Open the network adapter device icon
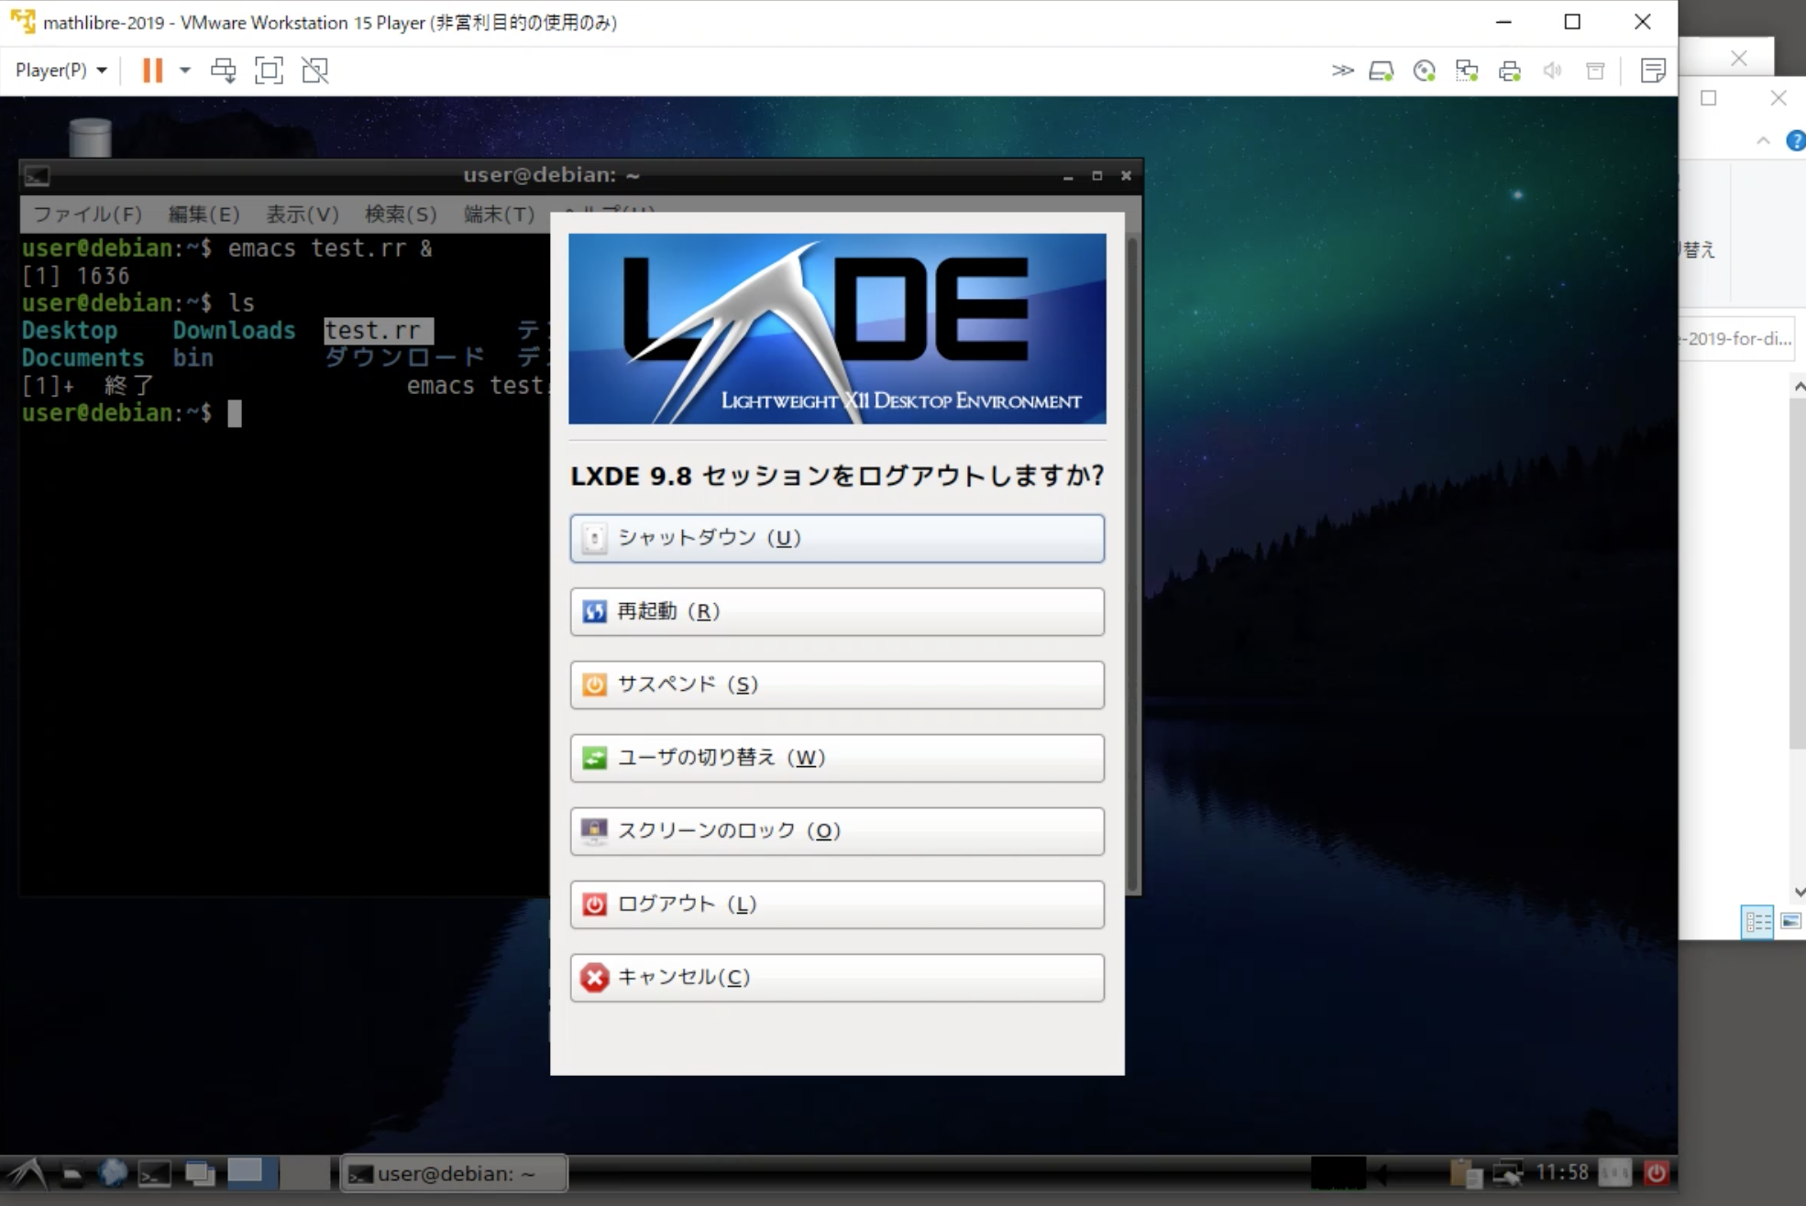 (1467, 70)
